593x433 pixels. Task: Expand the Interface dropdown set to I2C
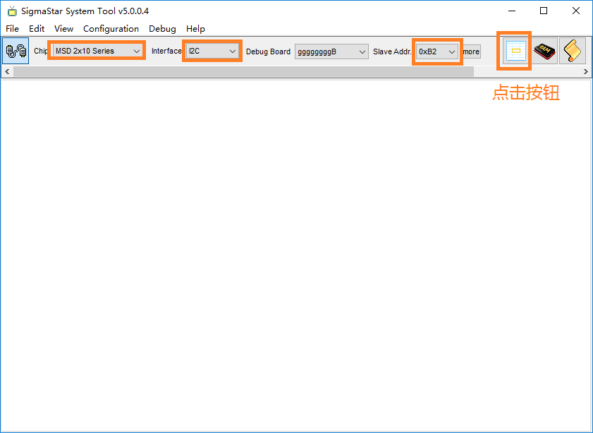pyautogui.click(x=212, y=51)
